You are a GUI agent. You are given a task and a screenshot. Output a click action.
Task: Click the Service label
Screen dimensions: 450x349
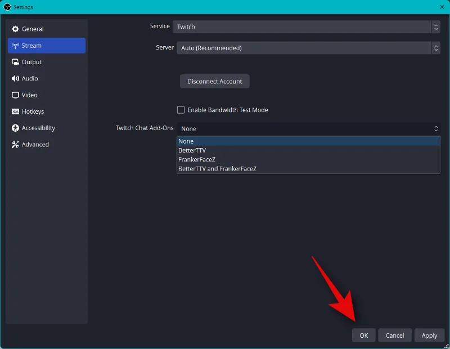coord(160,26)
